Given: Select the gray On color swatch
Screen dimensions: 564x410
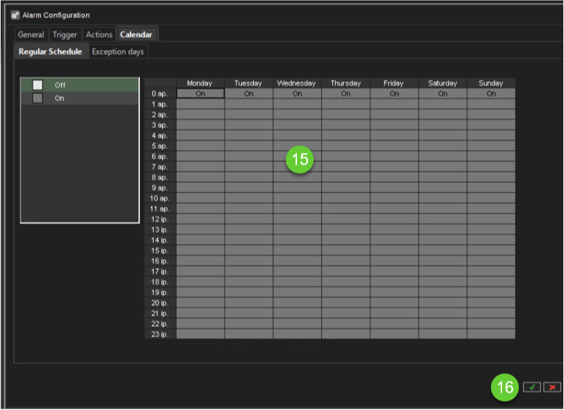Looking at the screenshot, I should [38, 99].
